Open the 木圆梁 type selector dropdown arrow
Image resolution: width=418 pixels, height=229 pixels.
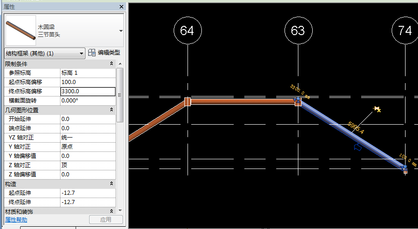(x=121, y=31)
